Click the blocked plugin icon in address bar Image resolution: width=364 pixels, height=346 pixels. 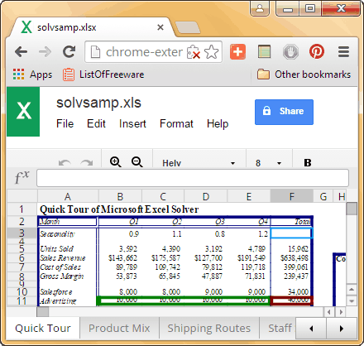[x=193, y=52]
